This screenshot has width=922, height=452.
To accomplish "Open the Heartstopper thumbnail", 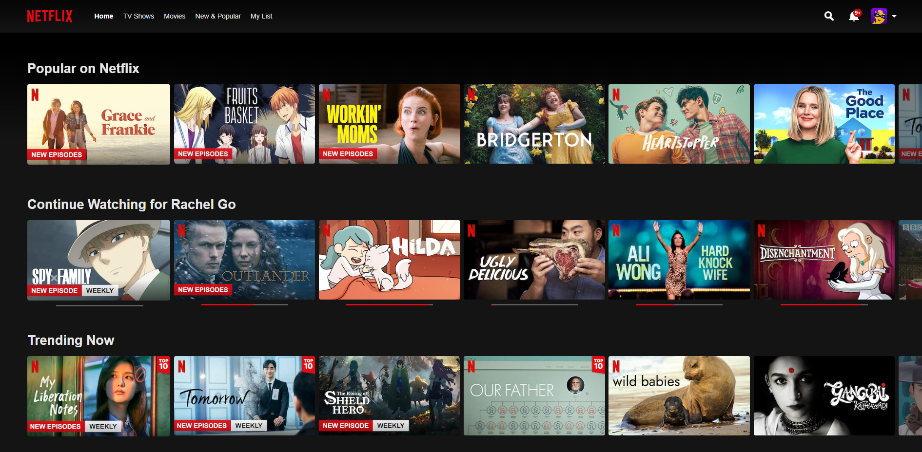I will [679, 124].
